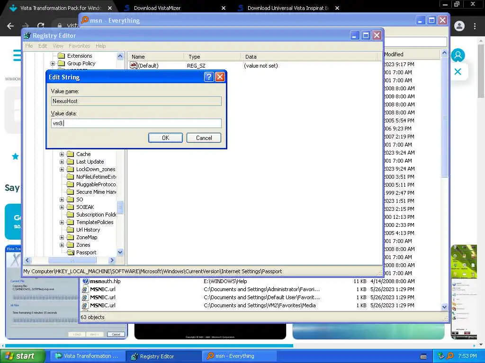485x363 pixels.
Task: Open the browser three-dot menu
Action: [475, 26]
